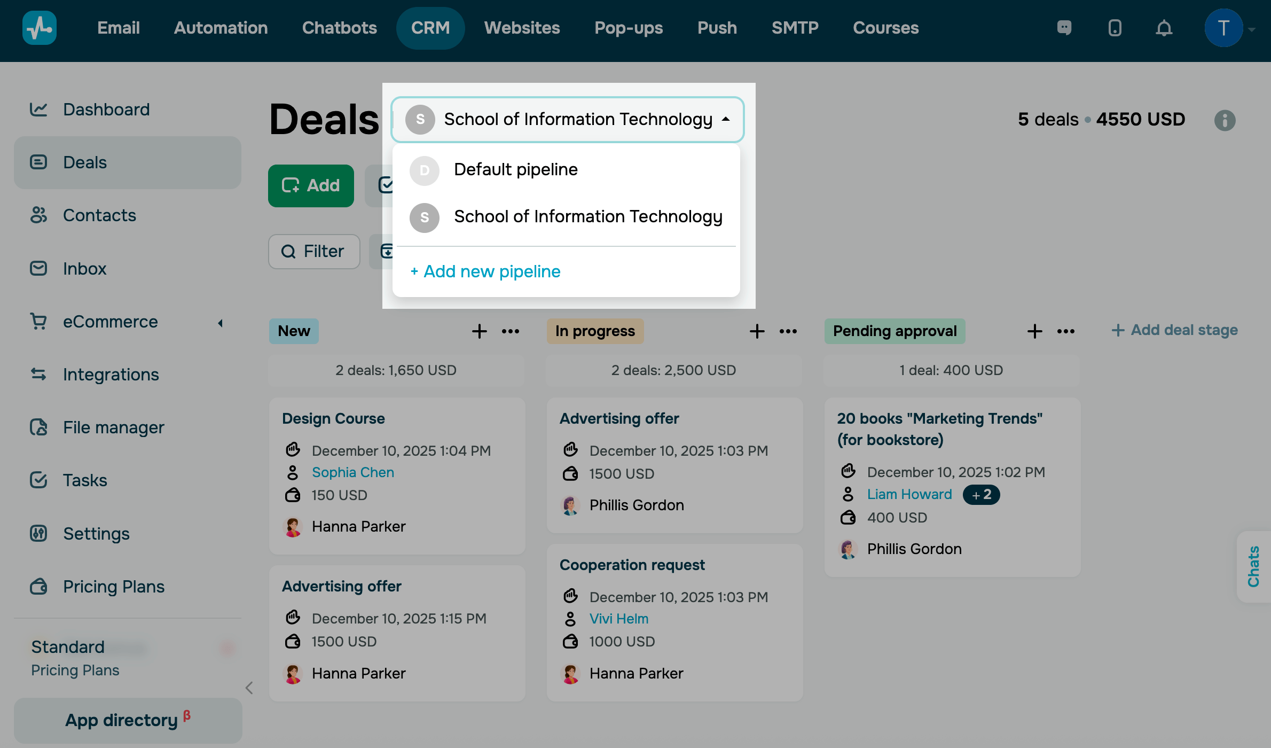Screen dimensions: 1271x748
Task: Open three-dot menu for In progress stage
Action: 788,331
